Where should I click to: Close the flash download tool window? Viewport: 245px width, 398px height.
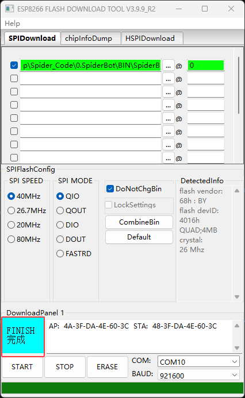[x=231, y=9]
